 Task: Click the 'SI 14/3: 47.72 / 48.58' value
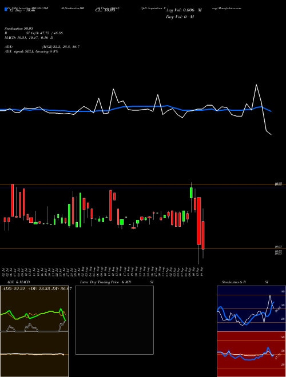click(x=44, y=33)
